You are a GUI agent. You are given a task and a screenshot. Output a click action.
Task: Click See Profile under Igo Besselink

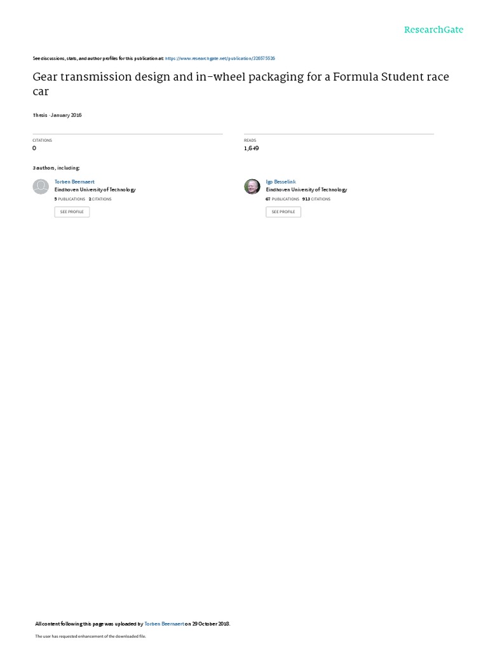[x=283, y=212]
